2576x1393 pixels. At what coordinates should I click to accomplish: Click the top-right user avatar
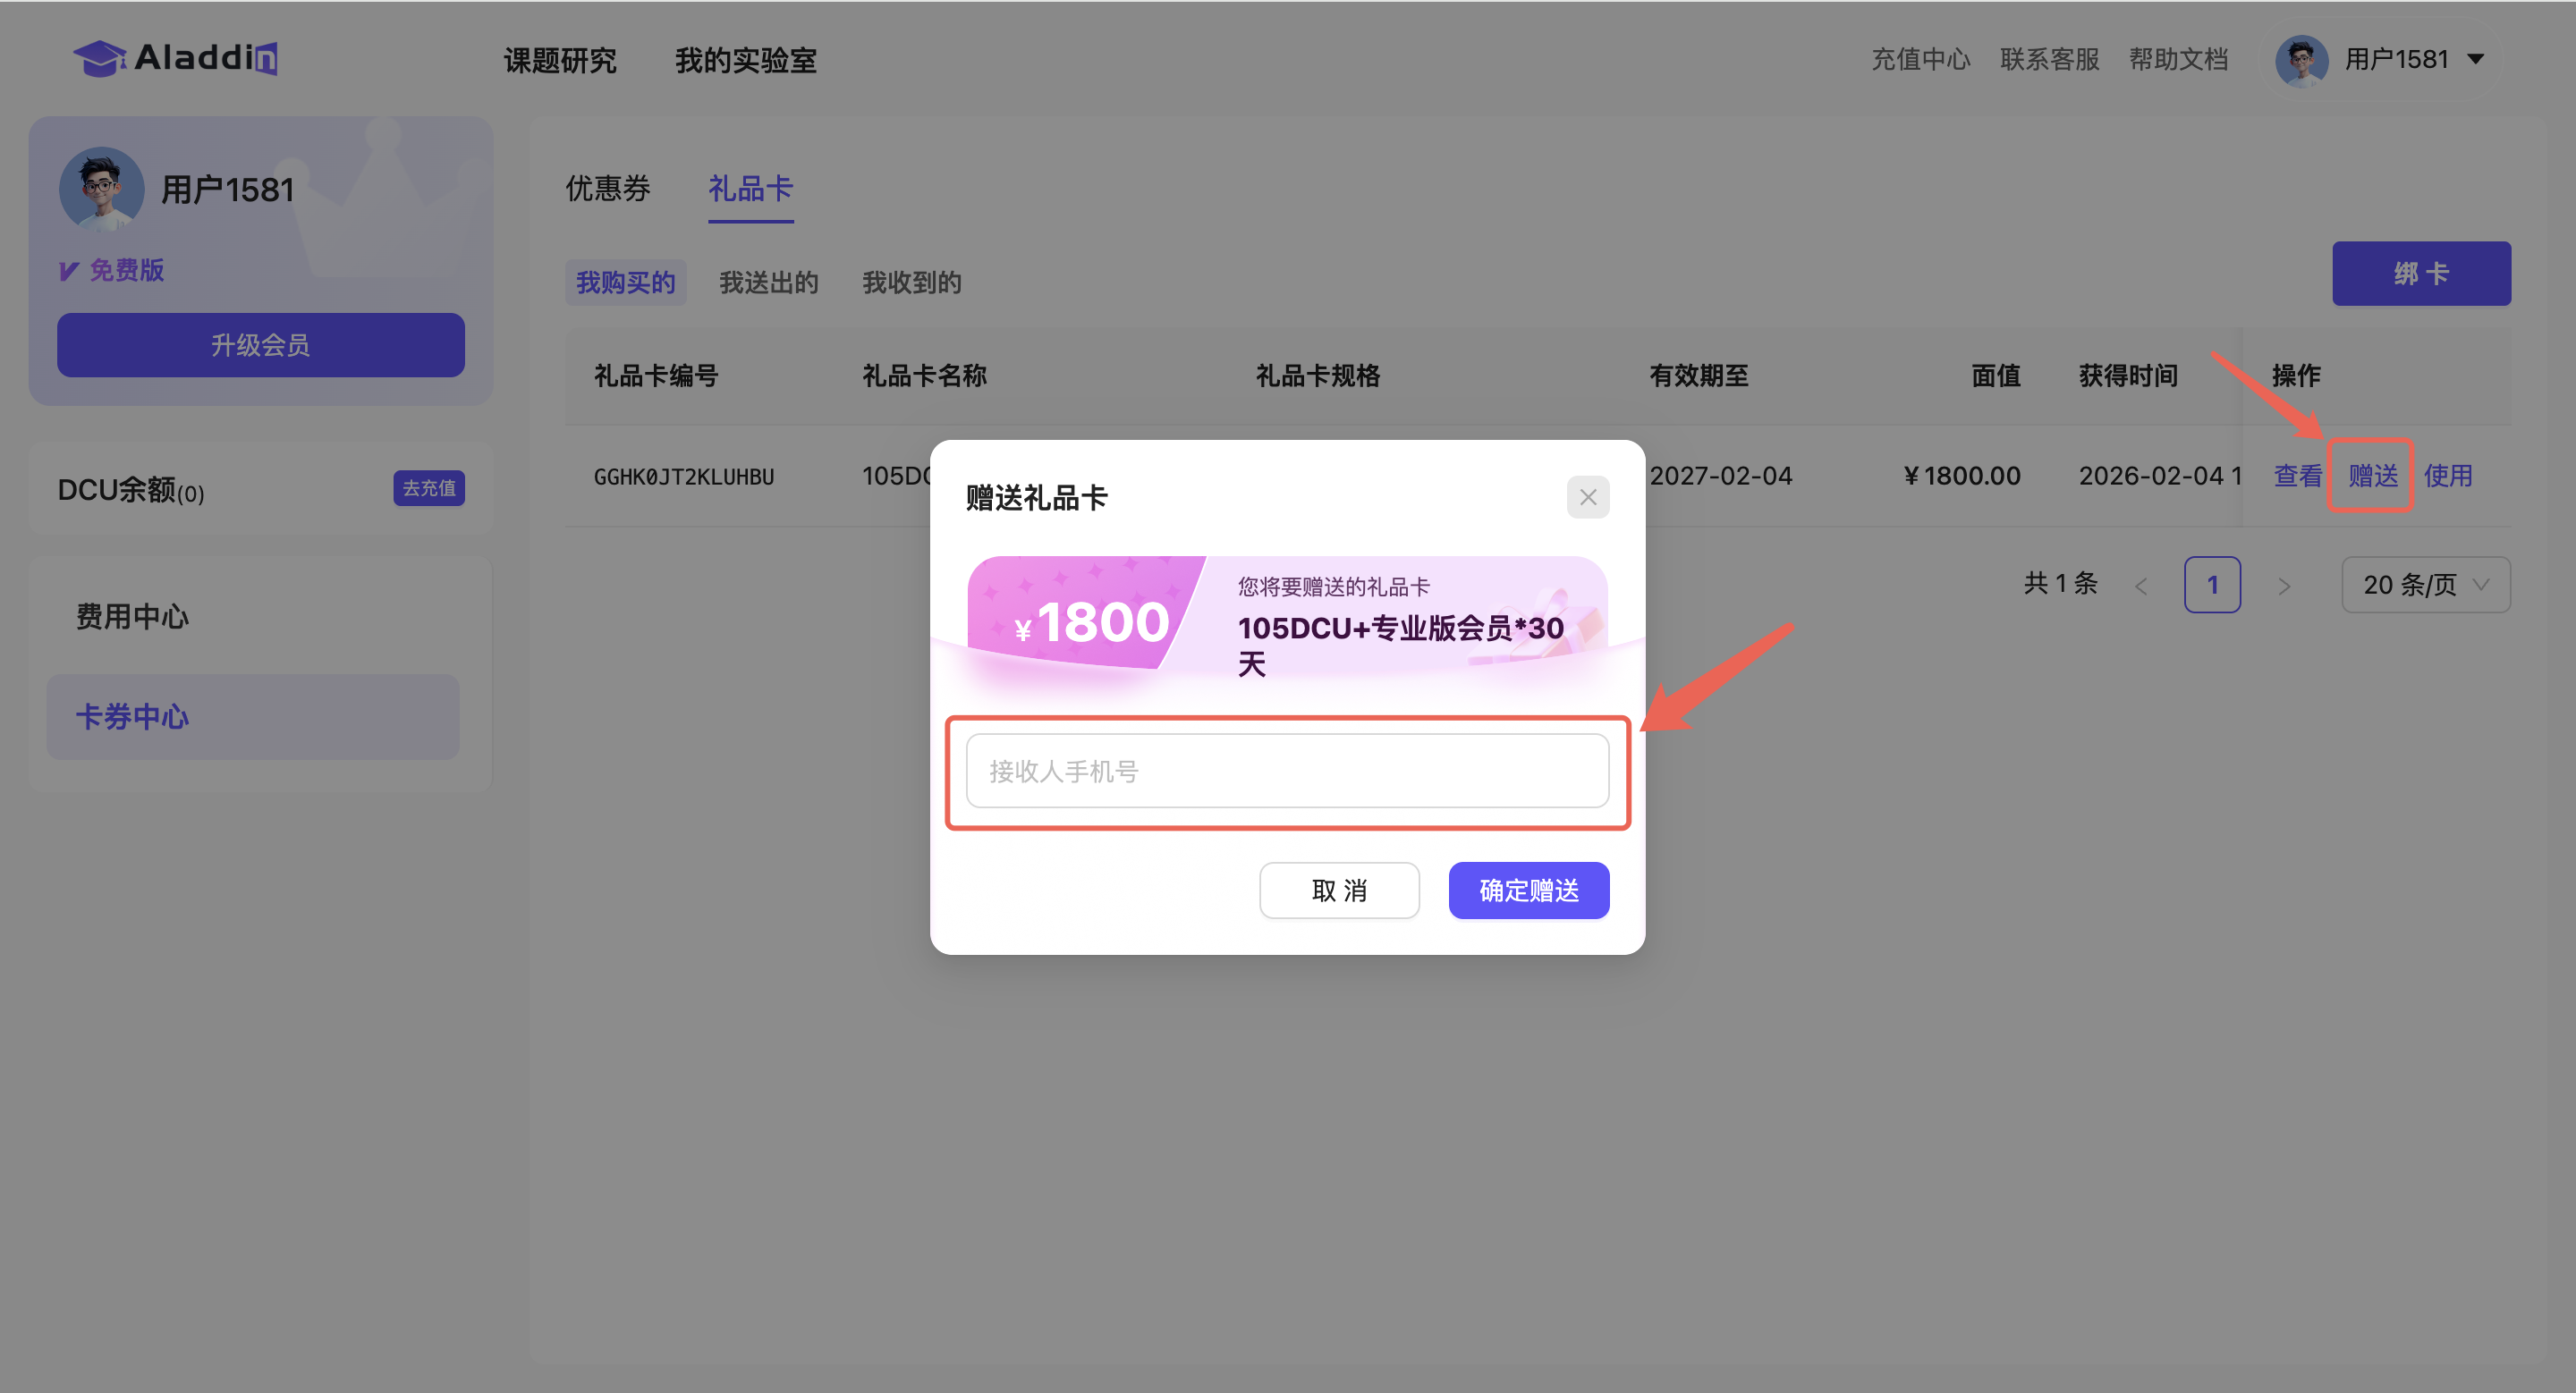[2301, 60]
